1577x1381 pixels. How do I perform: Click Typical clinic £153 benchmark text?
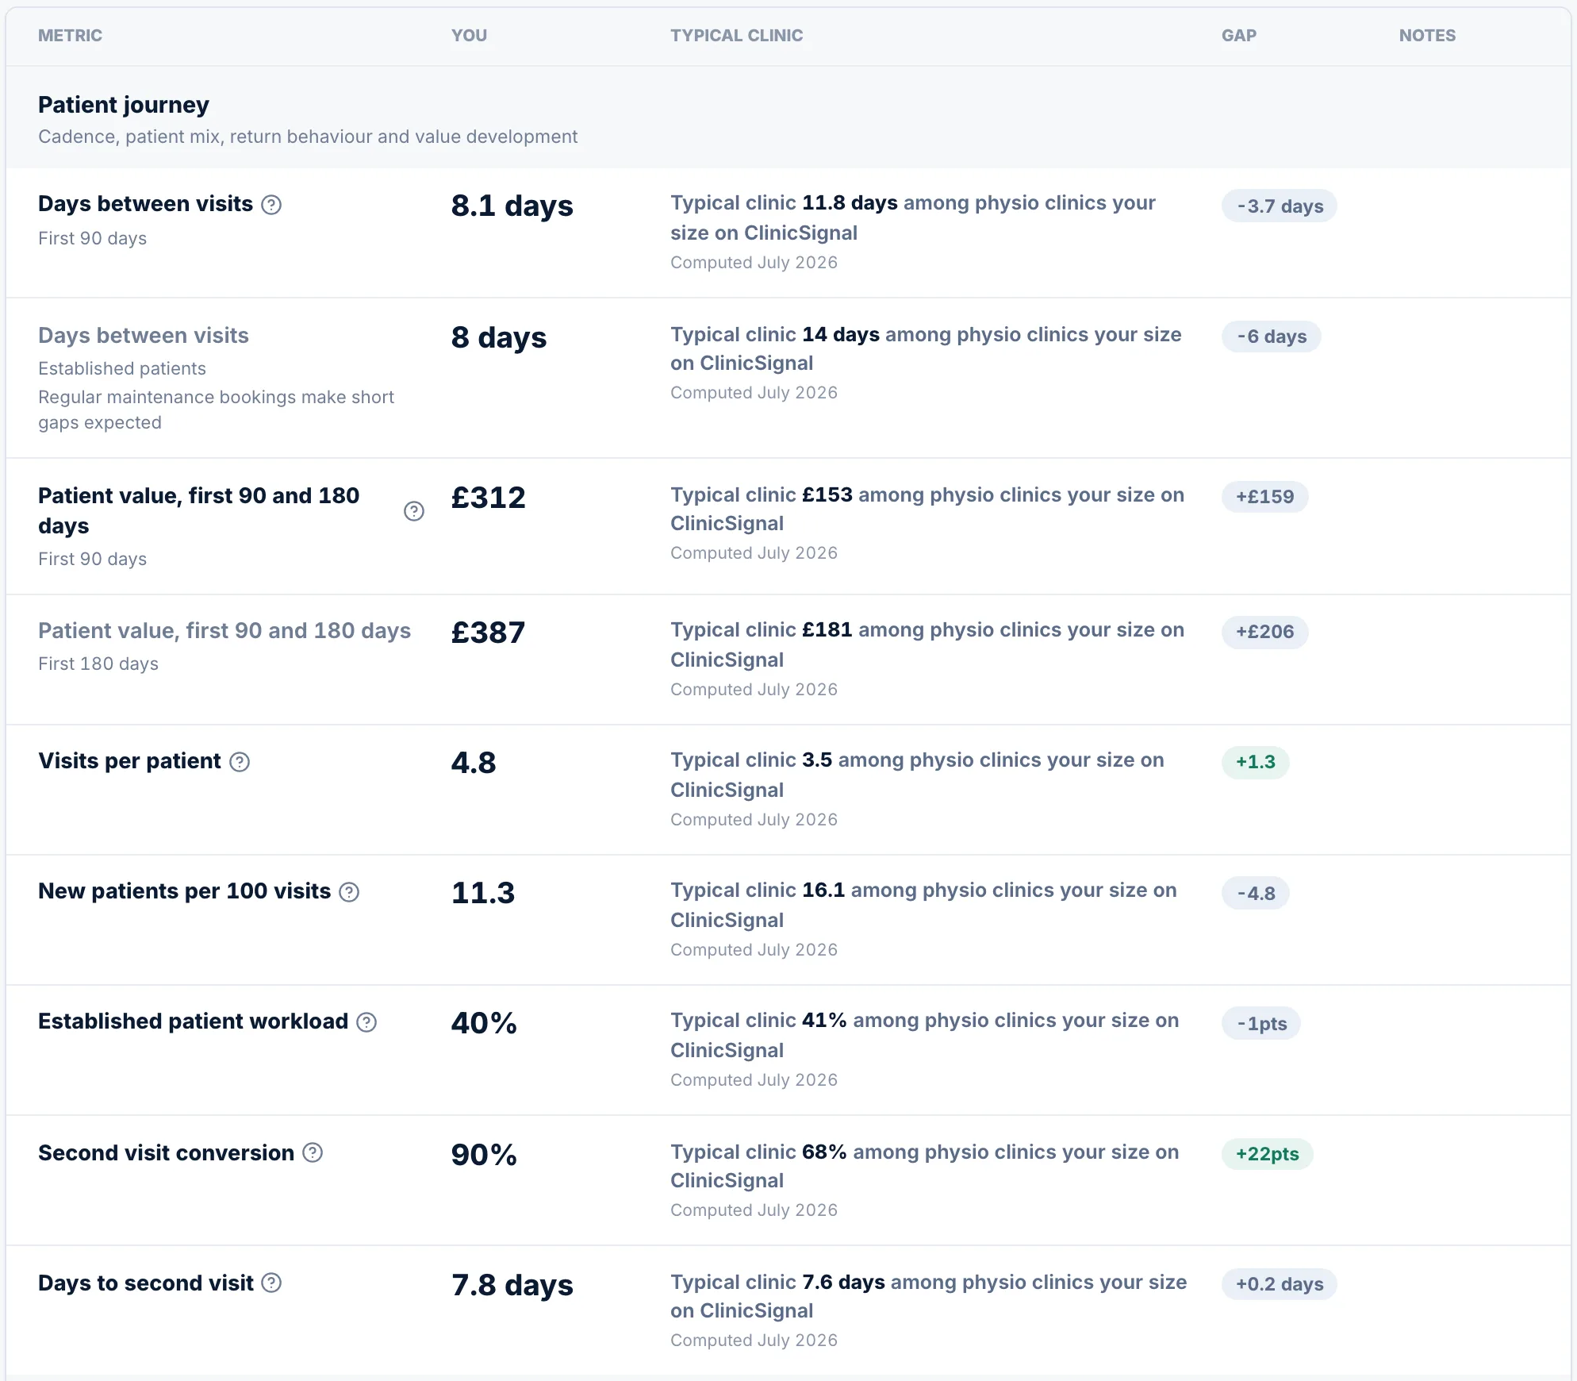927,509
